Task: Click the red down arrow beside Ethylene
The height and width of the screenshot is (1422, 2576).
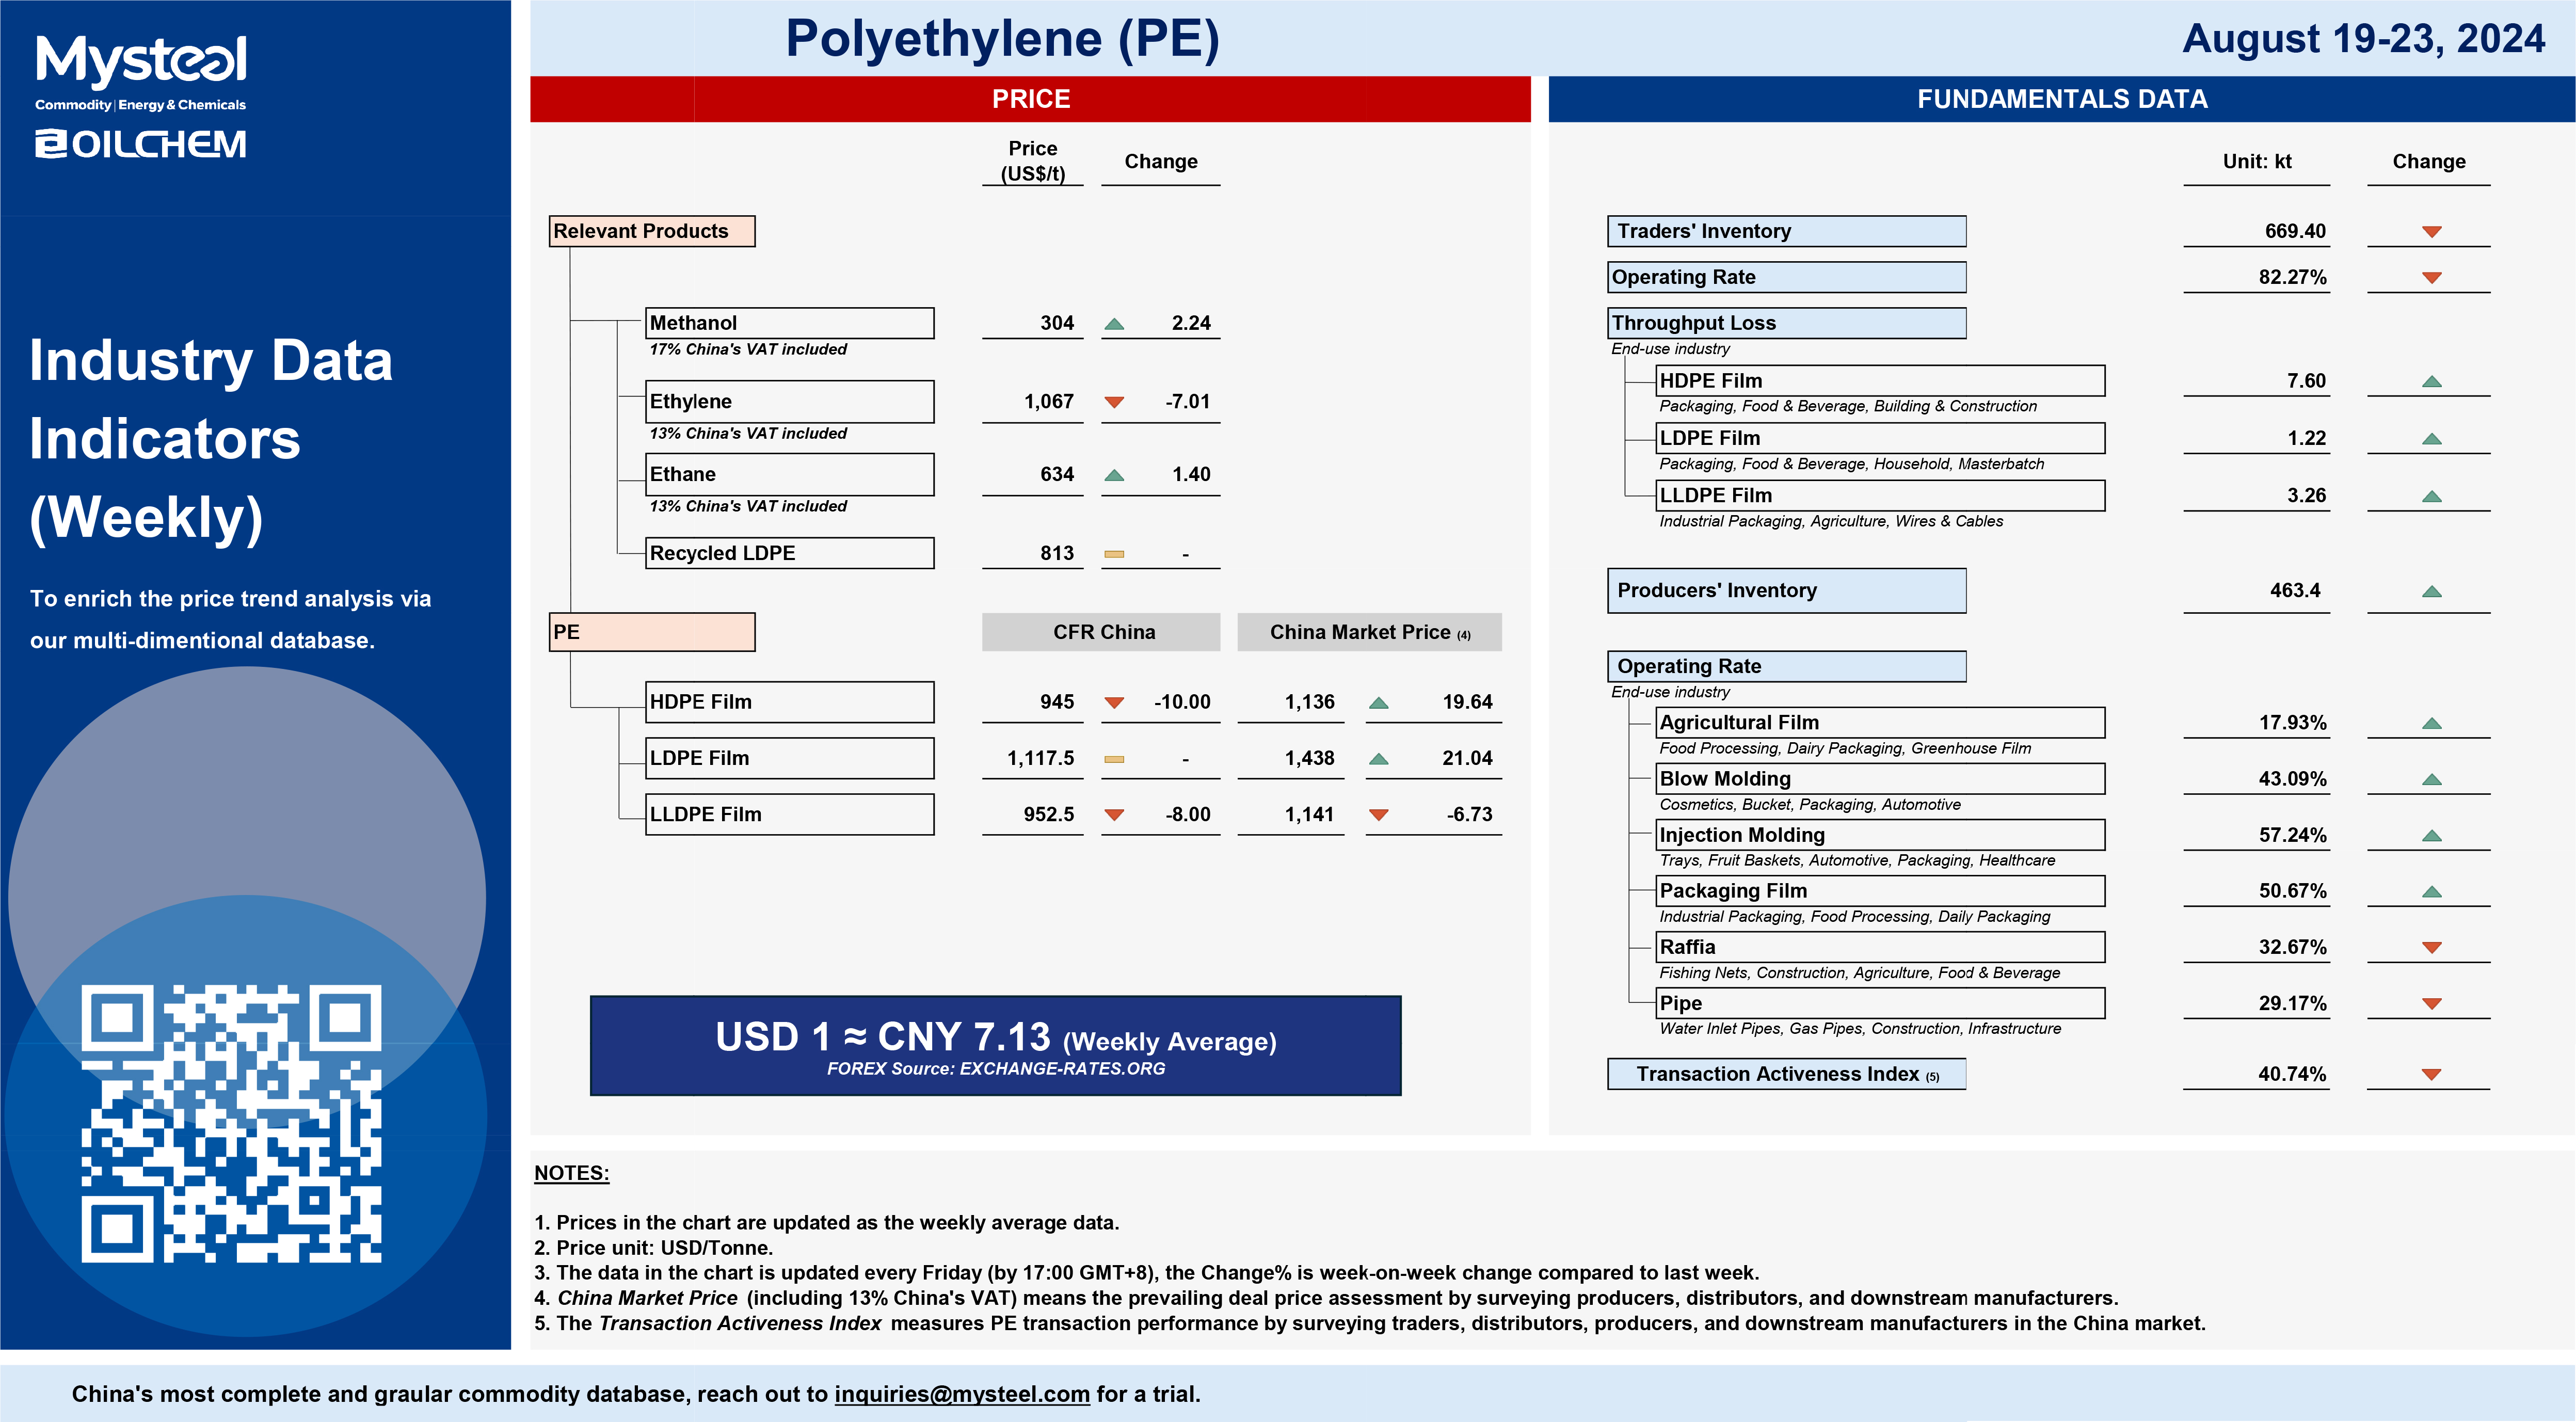Action: pyautogui.click(x=1114, y=403)
